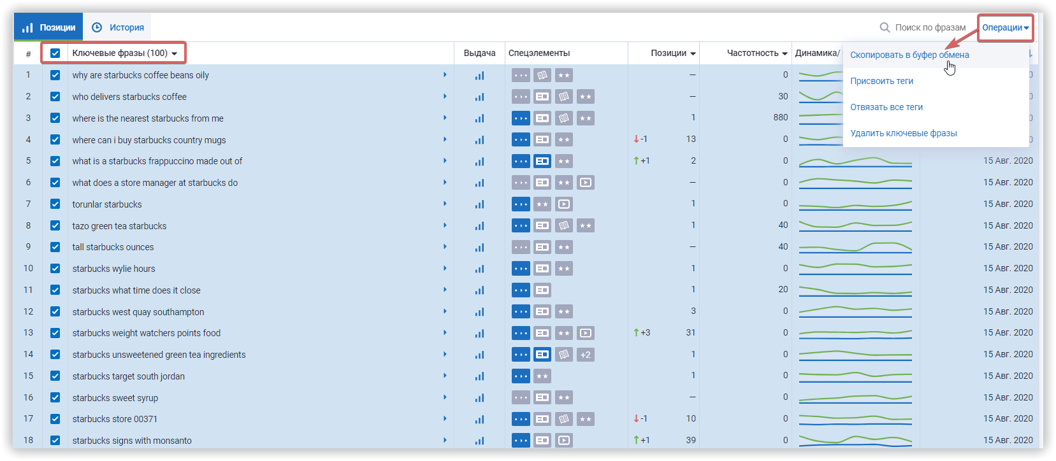Click three-dots special element in 'where is the nearest starbucks' row

tap(521, 118)
